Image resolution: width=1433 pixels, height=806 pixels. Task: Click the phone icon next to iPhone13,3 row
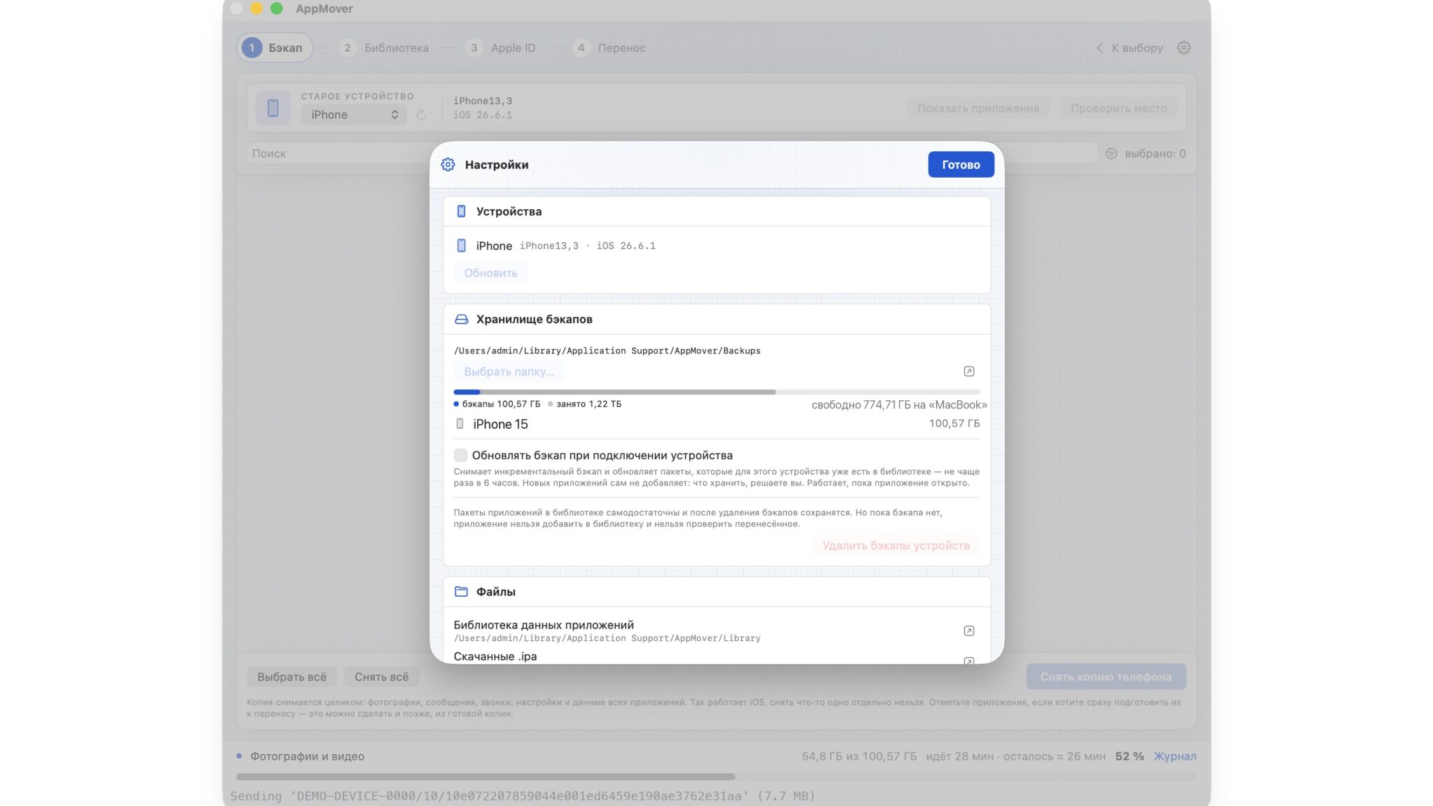click(x=461, y=246)
